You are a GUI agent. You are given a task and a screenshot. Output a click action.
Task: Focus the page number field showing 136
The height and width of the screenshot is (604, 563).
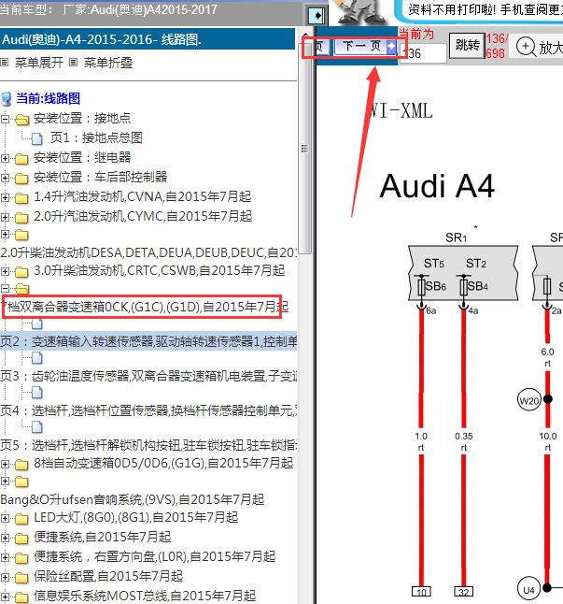tap(423, 53)
